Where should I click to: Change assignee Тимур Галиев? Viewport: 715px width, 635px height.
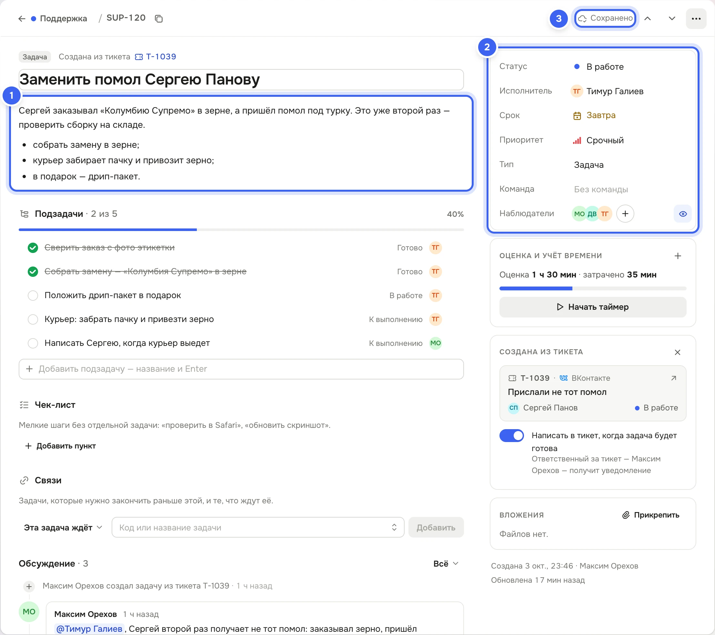[x=608, y=91]
